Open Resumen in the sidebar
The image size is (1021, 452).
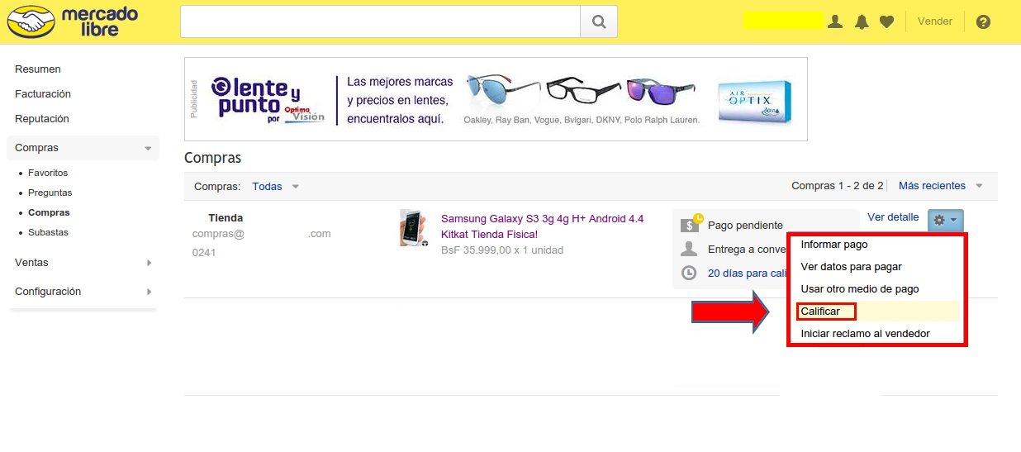point(38,69)
